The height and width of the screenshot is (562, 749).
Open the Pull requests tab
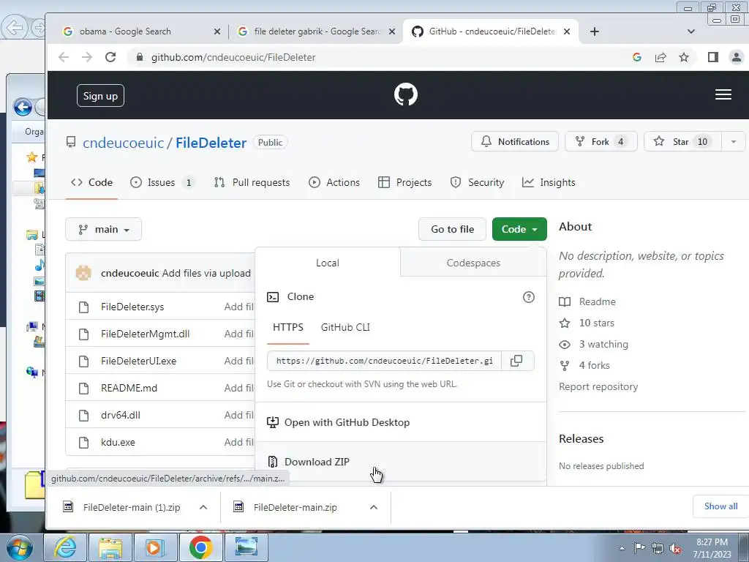(252, 182)
